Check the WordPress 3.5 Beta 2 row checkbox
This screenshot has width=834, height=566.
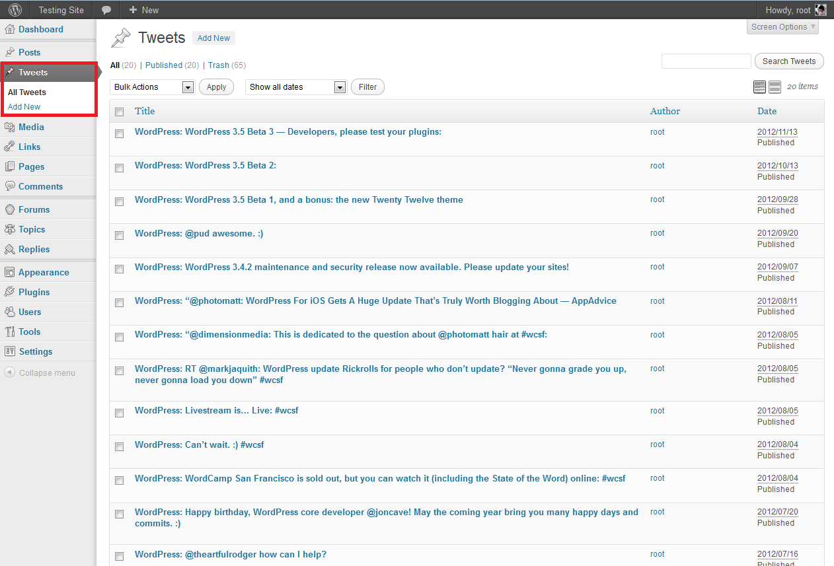[119, 168]
